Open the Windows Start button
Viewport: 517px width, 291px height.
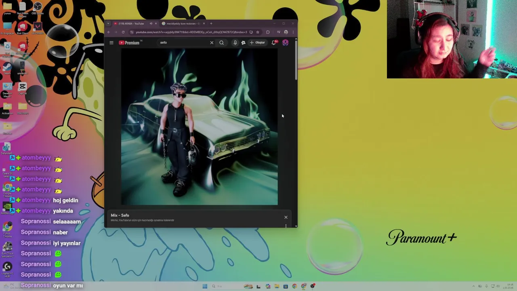[x=205, y=286]
